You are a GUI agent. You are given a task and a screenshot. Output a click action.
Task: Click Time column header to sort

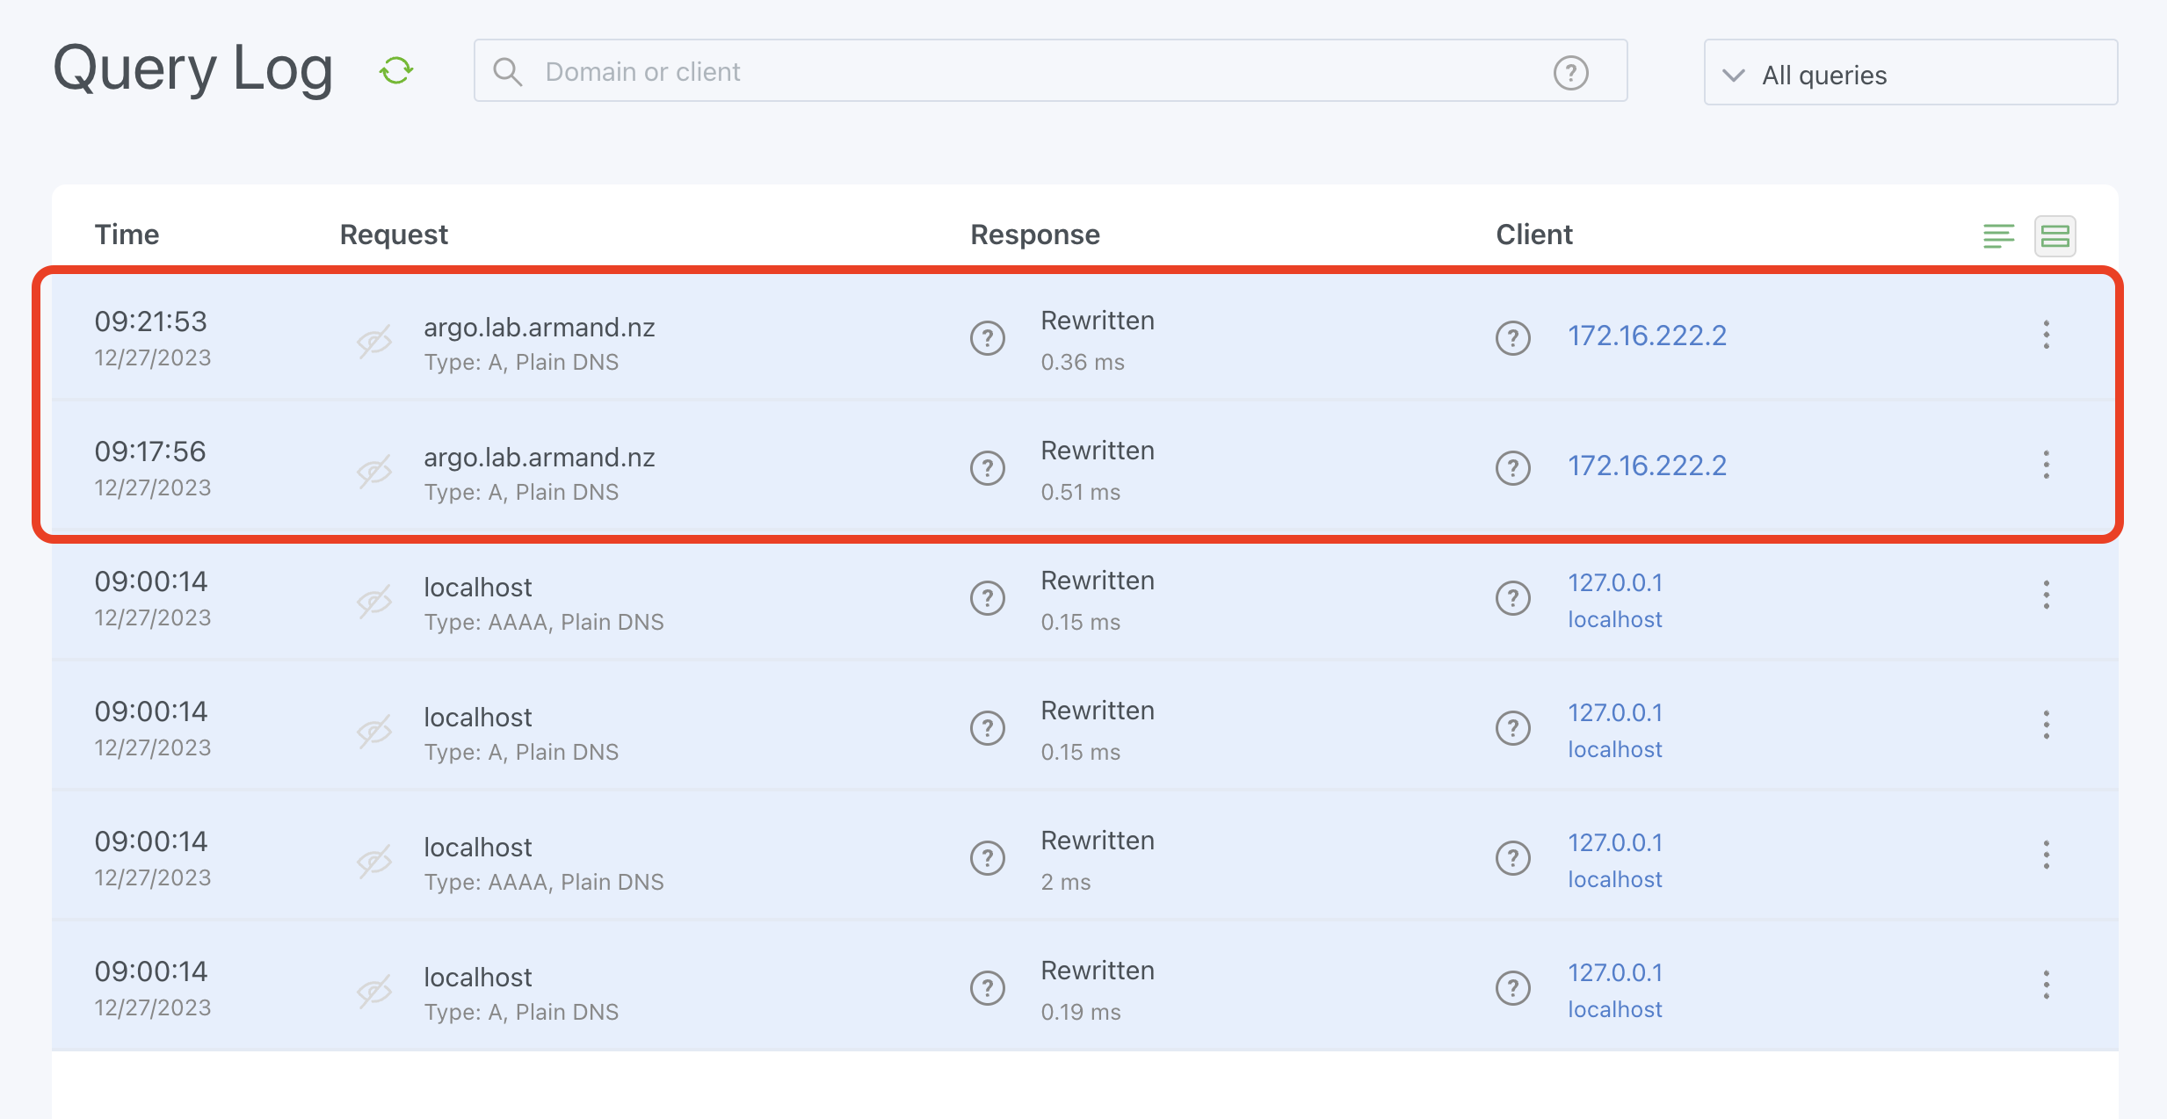coord(126,233)
